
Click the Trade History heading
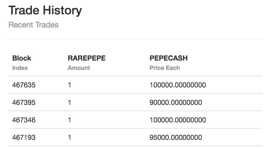pyautogui.click(x=45, y=10)
